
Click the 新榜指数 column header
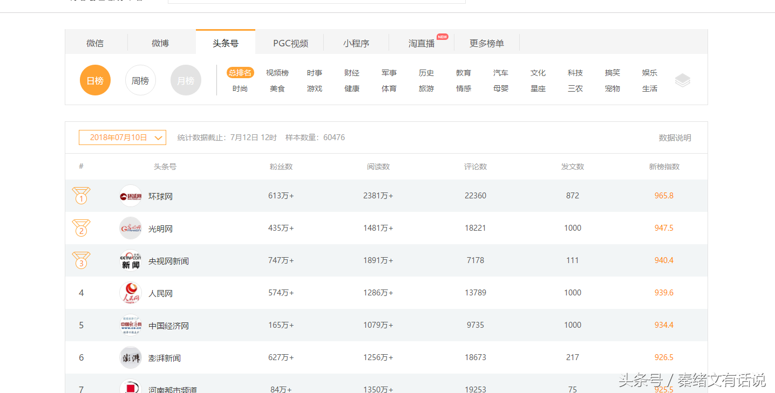(664, 167)
